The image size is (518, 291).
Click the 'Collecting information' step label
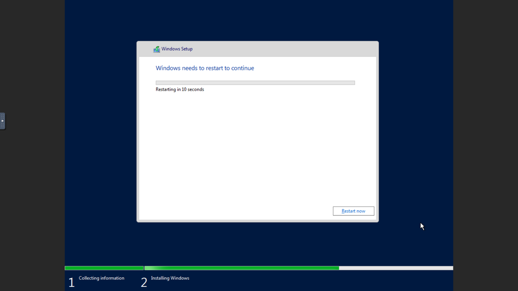point(102,278)
